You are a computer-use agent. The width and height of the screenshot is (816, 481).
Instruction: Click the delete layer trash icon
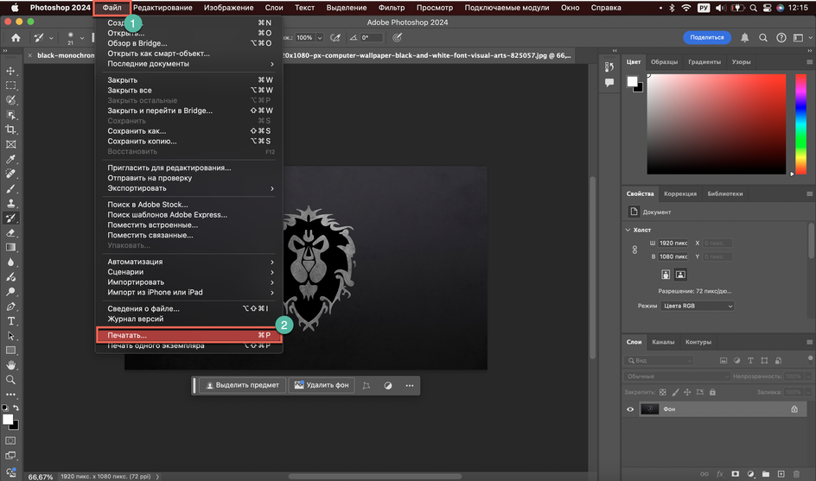pyautogui.click(x=796, y=474)
